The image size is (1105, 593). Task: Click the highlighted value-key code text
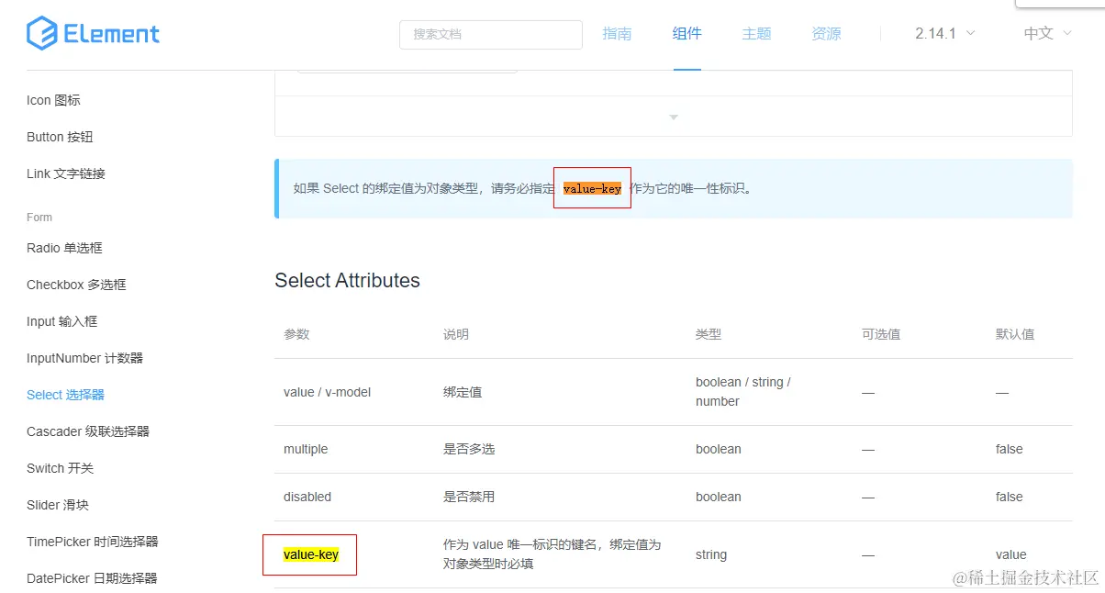pos(592,189)
